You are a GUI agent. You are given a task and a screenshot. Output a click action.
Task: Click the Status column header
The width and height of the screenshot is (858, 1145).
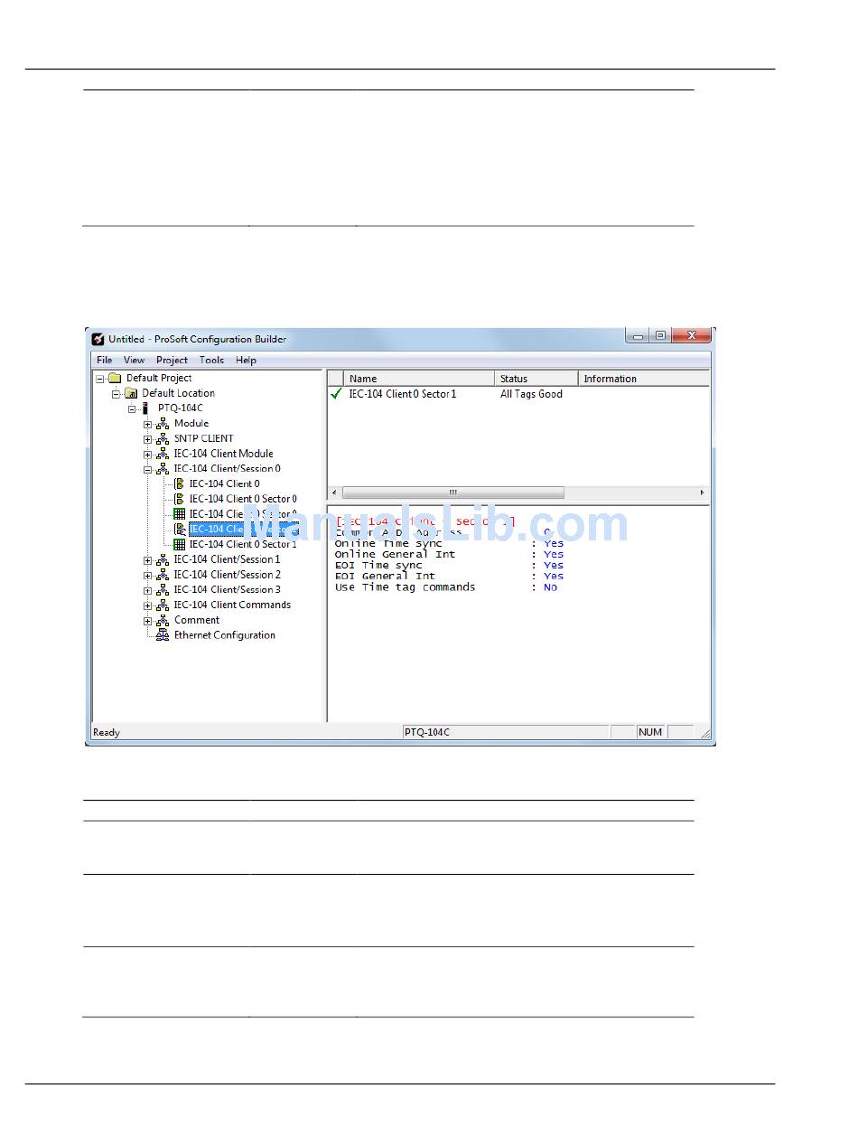536,379
